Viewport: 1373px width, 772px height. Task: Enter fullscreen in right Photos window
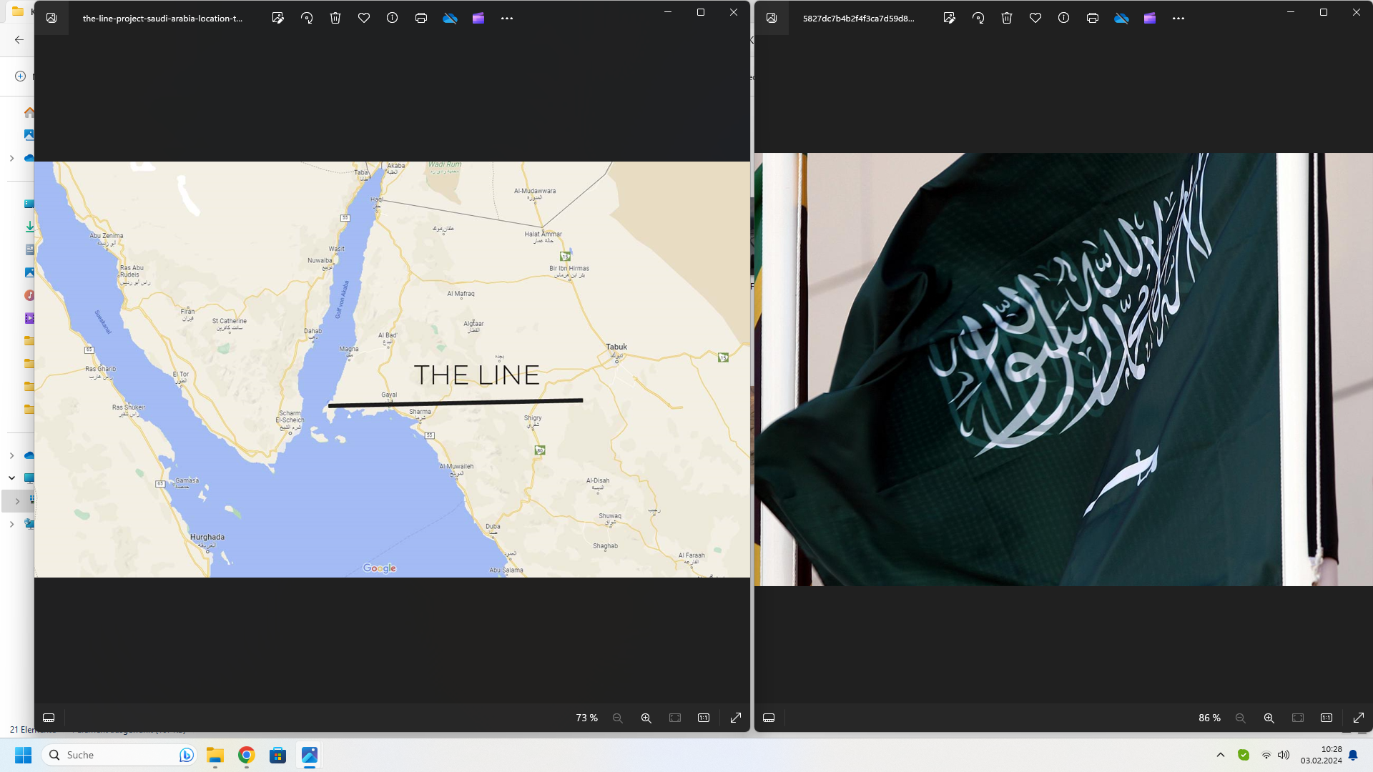[1359, 718]
